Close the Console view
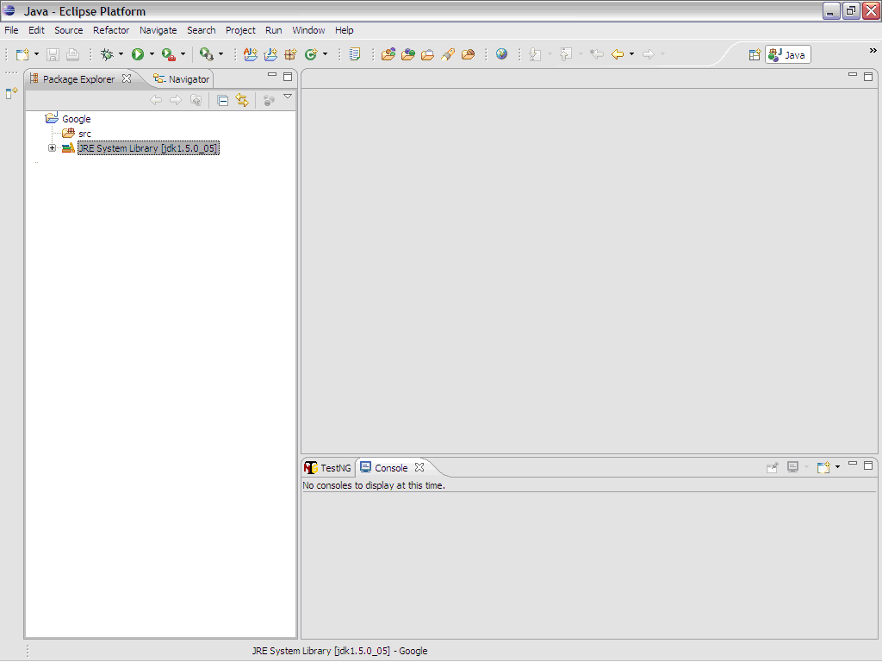This screenshot has height=662, width=882. pyautogui.click(x=419, y=467)
